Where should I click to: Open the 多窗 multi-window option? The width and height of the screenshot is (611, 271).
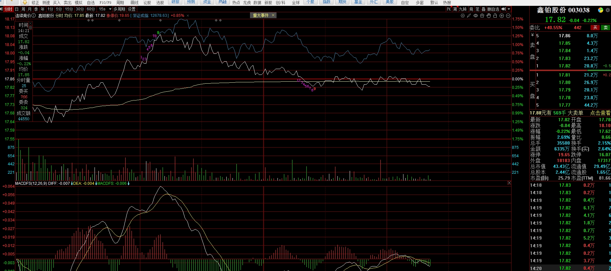(420, 3)
